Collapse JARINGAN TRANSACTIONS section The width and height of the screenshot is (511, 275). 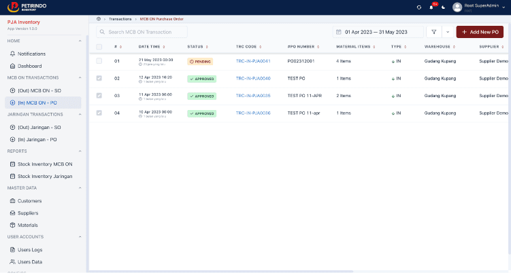tap(80, 115)
